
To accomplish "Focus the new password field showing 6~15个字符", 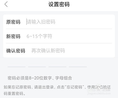I will coord(69,36).
